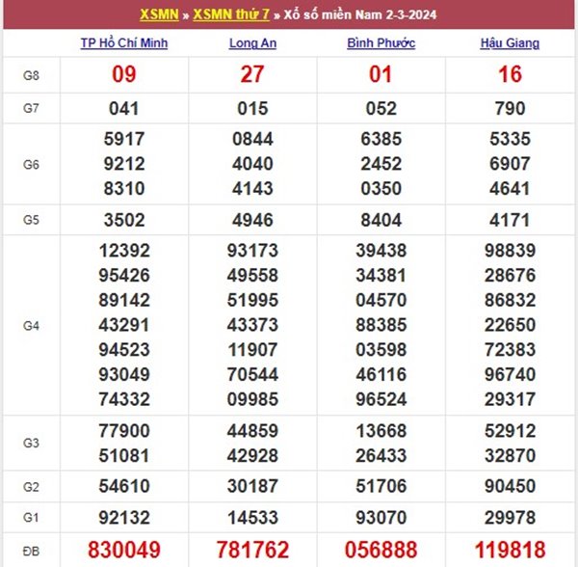Select G3 number 77900
578x567 pixels.
pyautogui.click(x=124, y=431)
